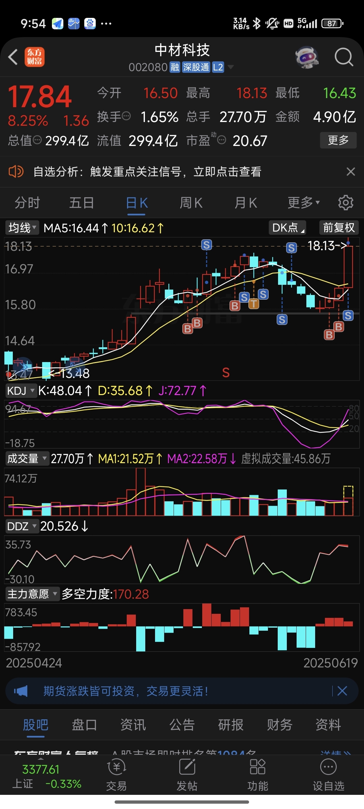Open the 财务 tab

280,724
